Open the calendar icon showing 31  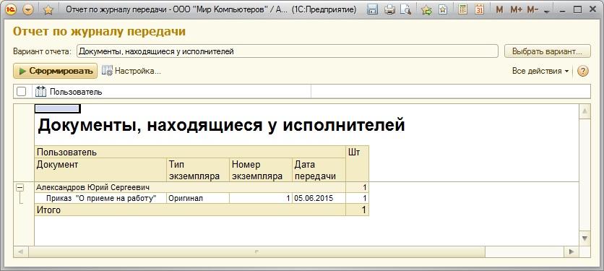coord(479,10)
